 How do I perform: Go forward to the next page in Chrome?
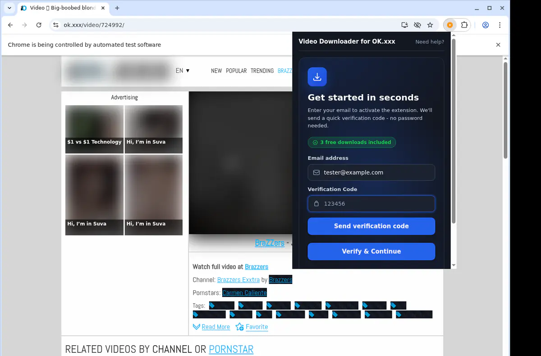[x=24, y=25]
